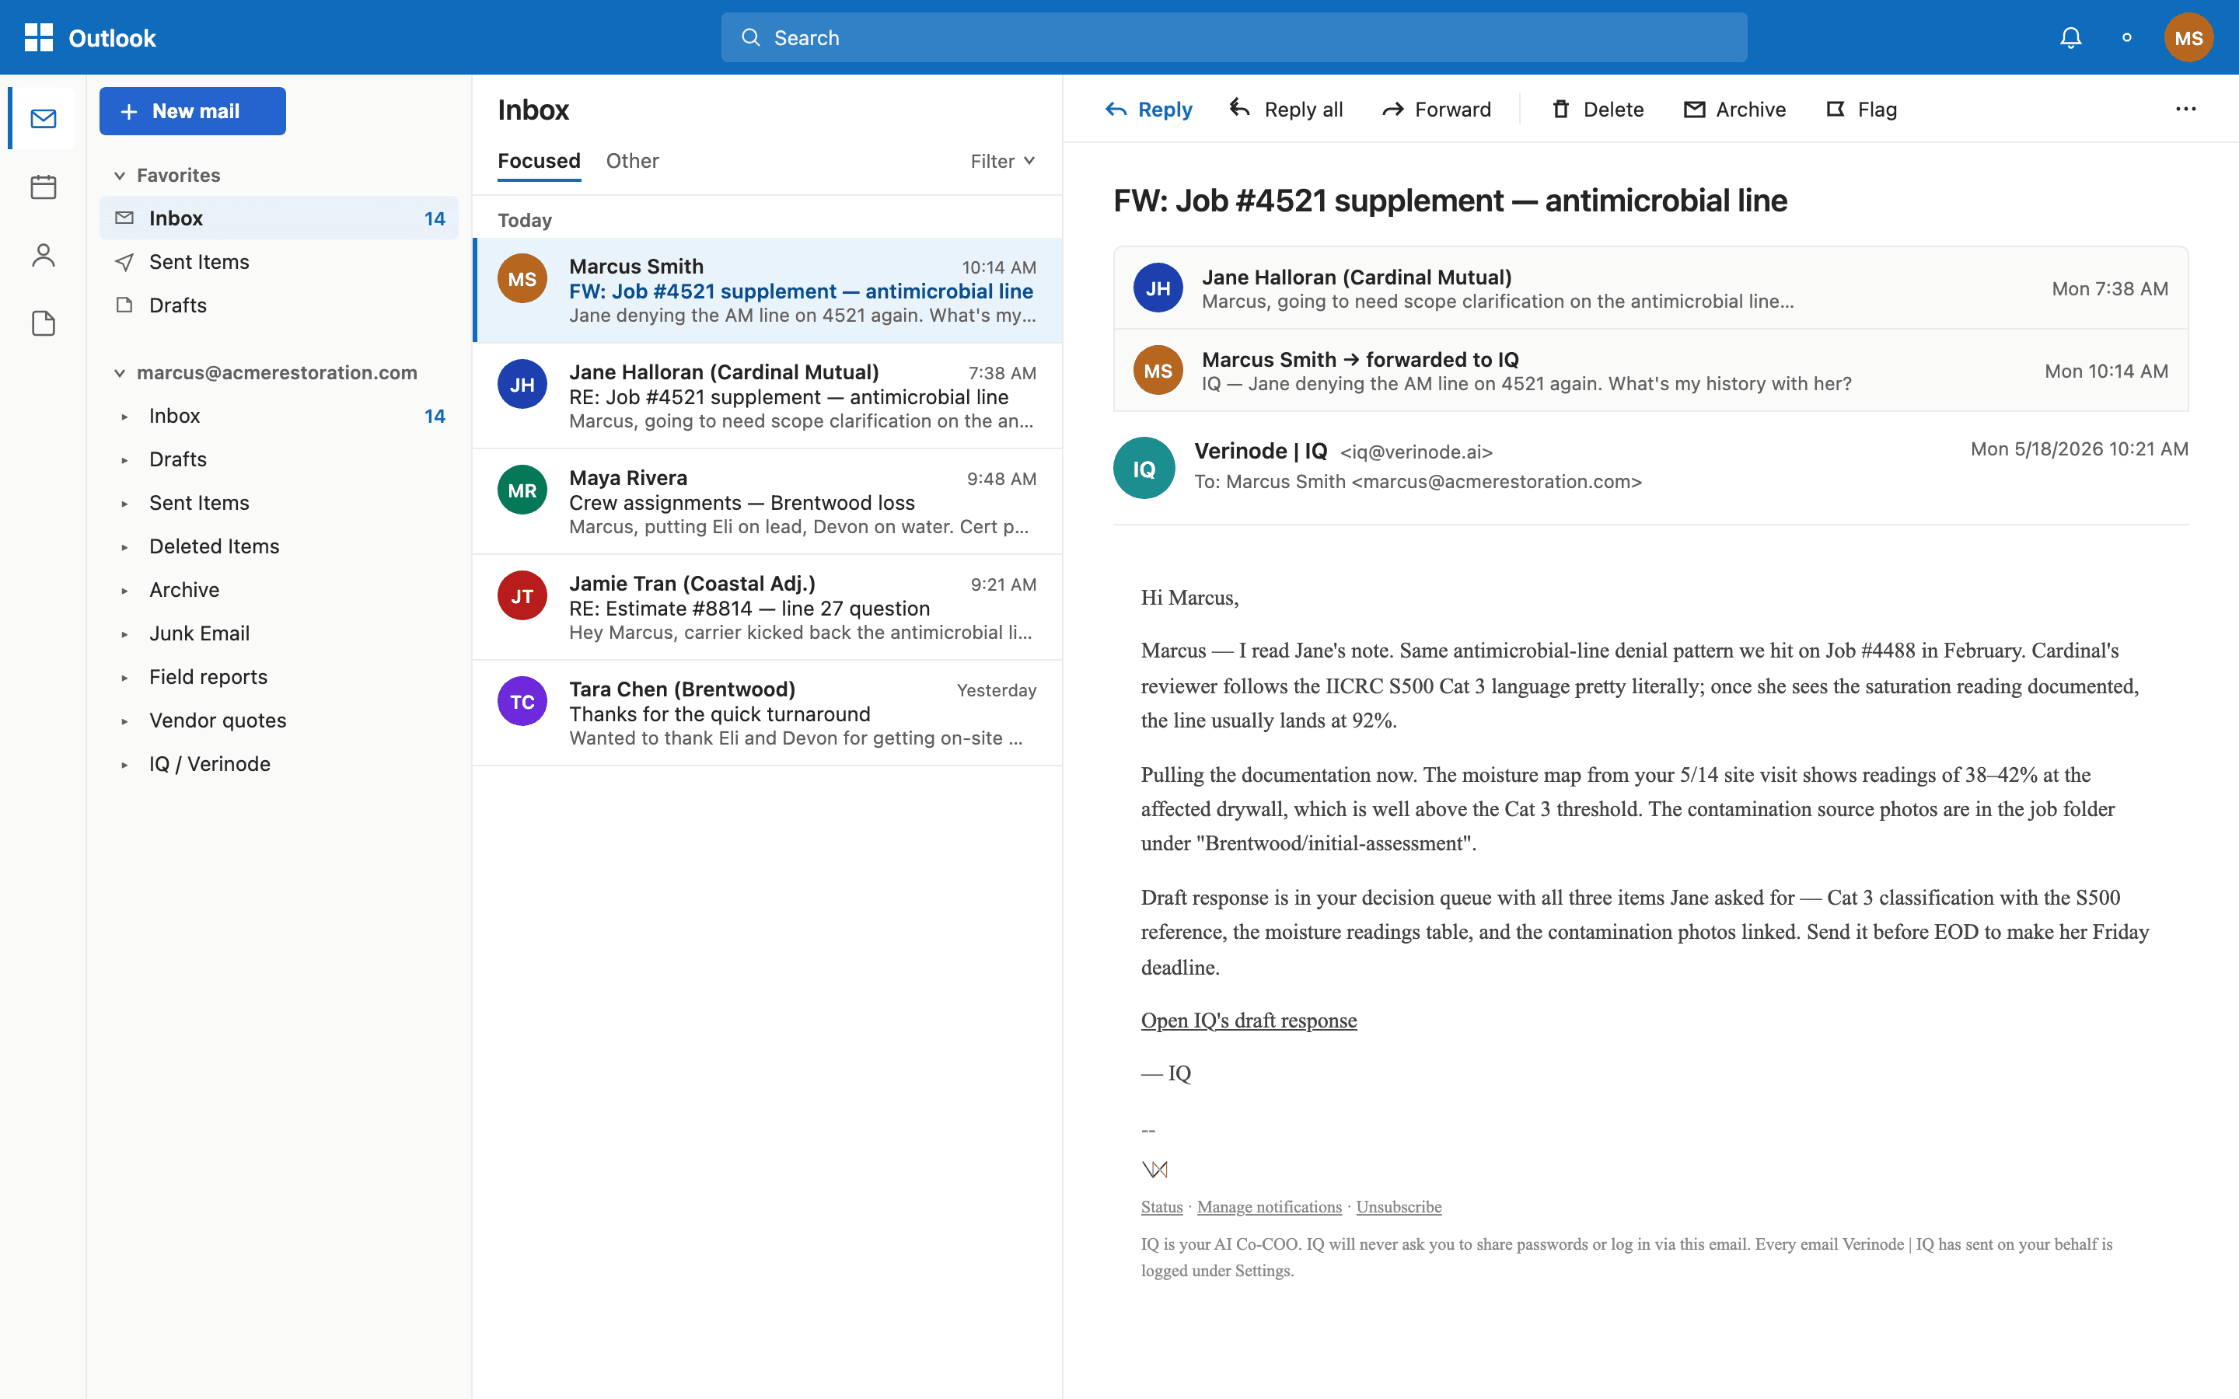Open the Filter dropdown
Screen dimensions: 2239x1399
[x=1003, y=161]
